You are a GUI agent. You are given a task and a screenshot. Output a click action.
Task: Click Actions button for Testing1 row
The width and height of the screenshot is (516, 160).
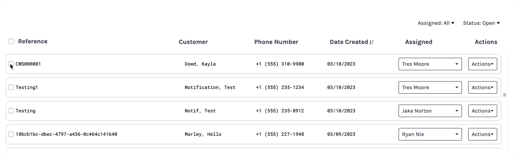pyautogui.click(x=482, y=87)
